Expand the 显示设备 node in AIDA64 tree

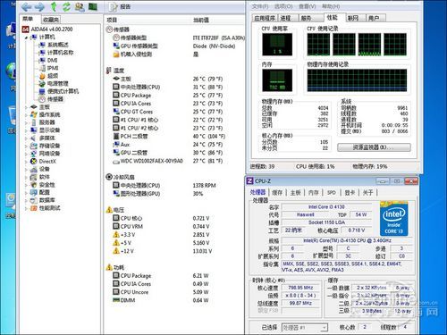[x=26, y=130]
